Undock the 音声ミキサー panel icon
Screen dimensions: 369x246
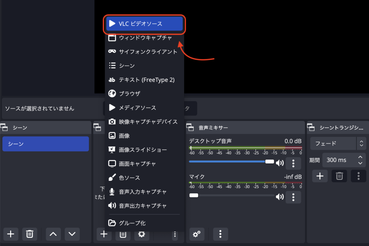190,128
